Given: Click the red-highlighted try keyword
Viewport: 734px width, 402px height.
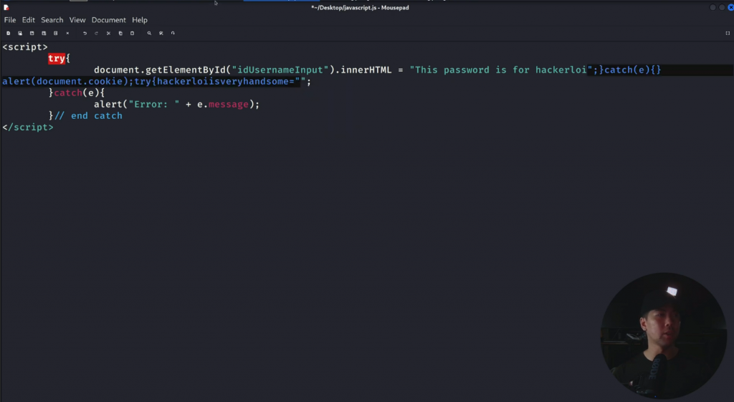Looking at the screenshot, I should (56, 59).
